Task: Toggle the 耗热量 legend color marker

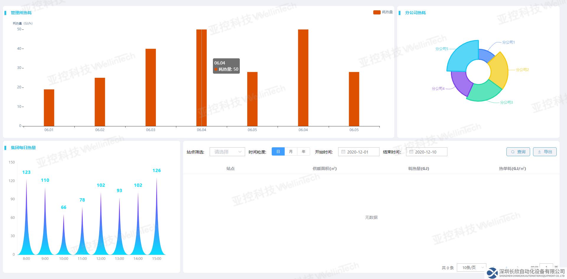Action: 377,12
